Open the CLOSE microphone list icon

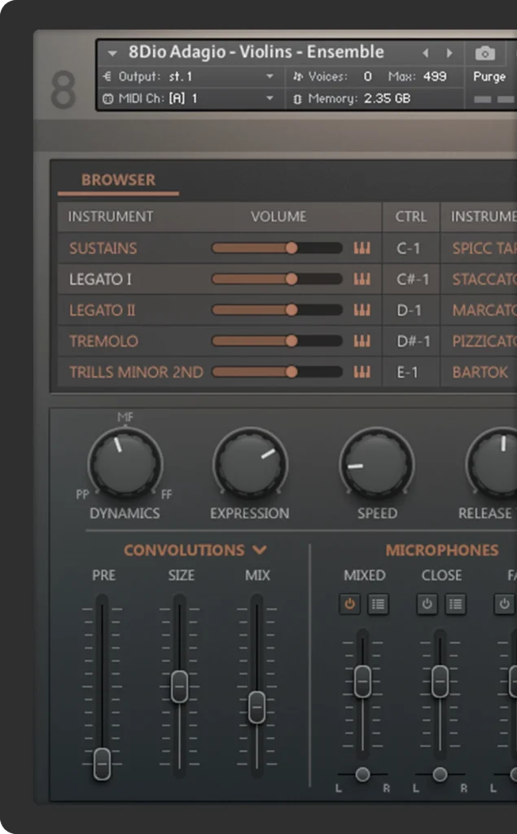[x=455, y=604]
